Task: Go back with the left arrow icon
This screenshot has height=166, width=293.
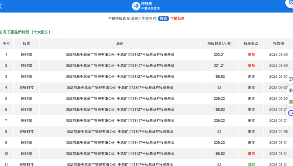Action: pos(1,6)
